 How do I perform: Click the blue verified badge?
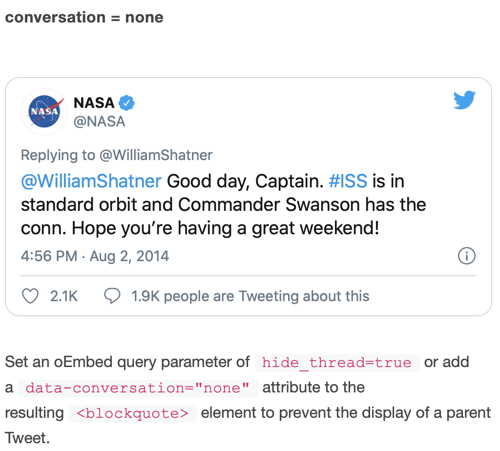(126, 102)
